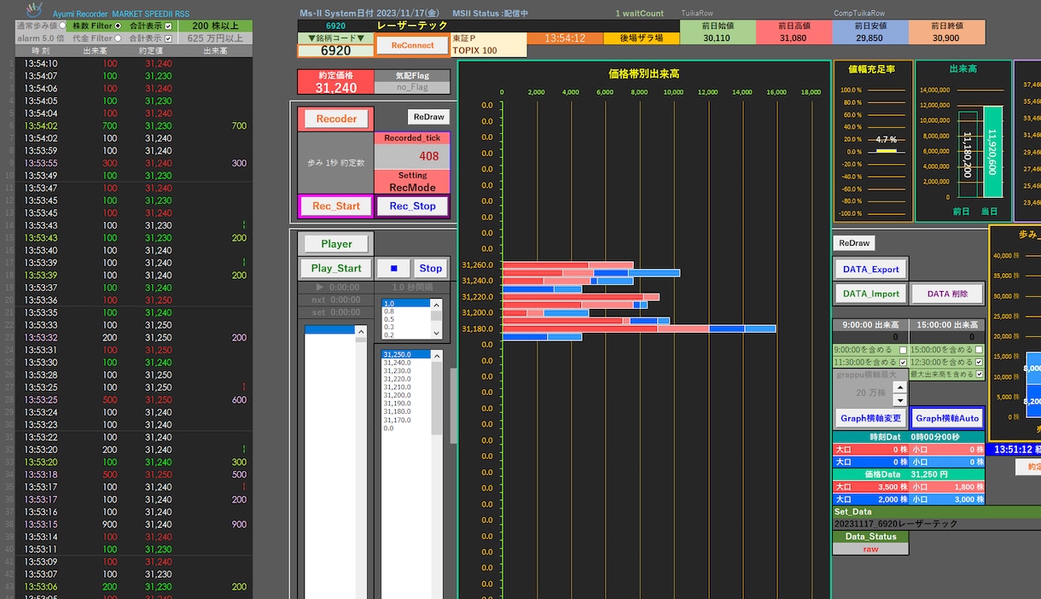
Task: Click up arrow of price list scrollbar
Action: point(437,354)
